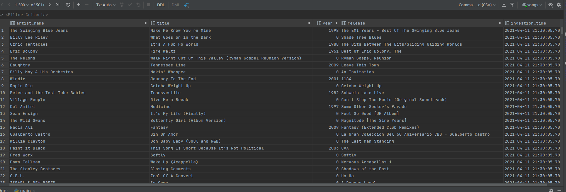The width and height of the screenshot is (566, 192).
Task: Select title cell 'Fire Waltz'
Action: tap(231, 51)
